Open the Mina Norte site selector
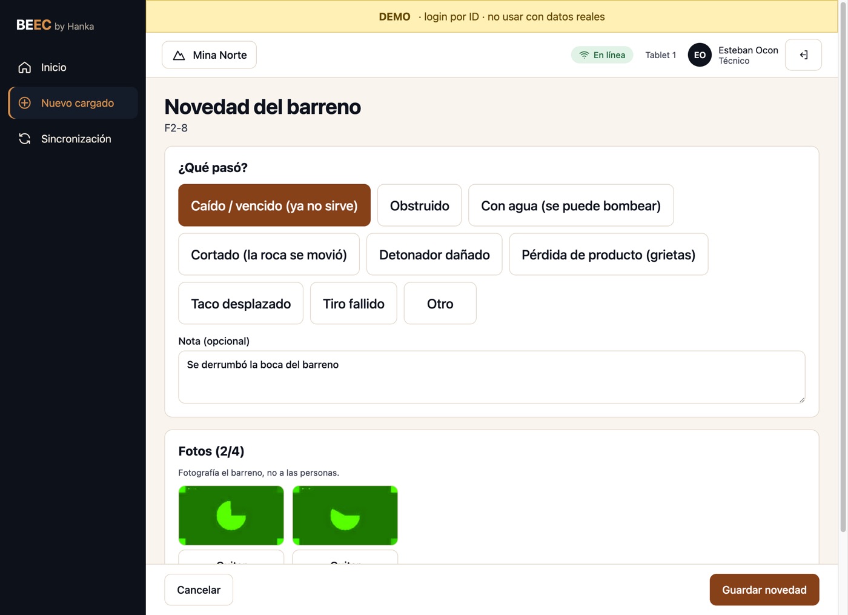 [x=209, y=55]
